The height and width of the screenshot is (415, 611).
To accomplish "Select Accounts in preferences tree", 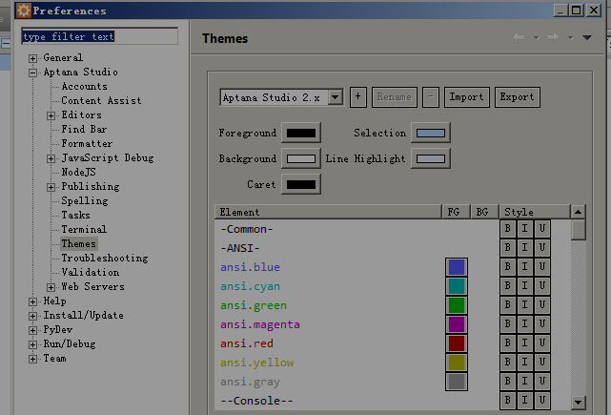I will coord(84,86).
